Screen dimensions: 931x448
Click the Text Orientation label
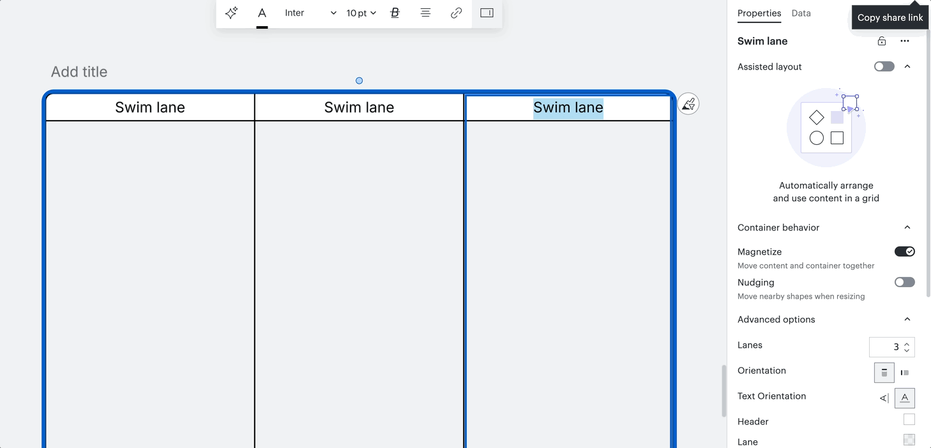771,396
